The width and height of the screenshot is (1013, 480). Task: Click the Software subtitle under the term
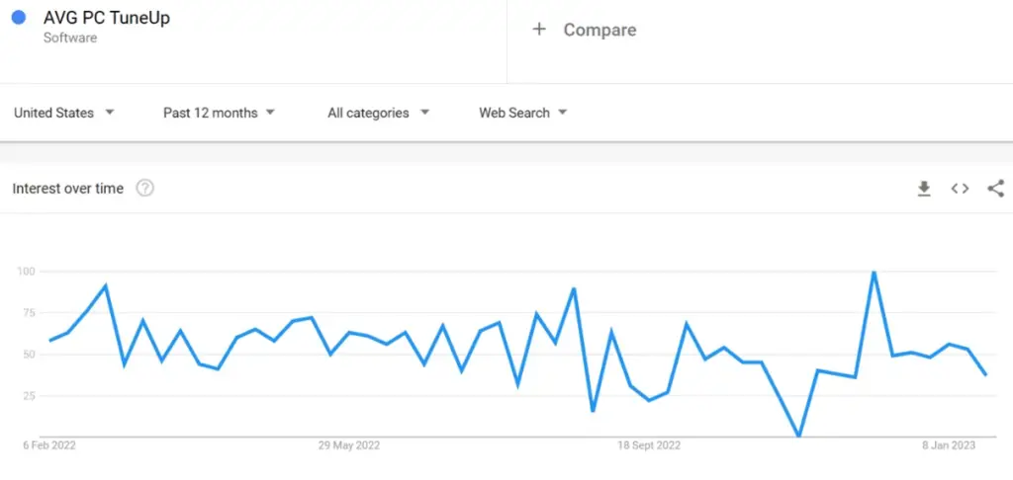[x=70, y=39]
